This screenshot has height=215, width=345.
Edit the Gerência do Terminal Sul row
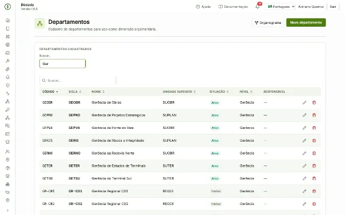(x=304, y=178)
